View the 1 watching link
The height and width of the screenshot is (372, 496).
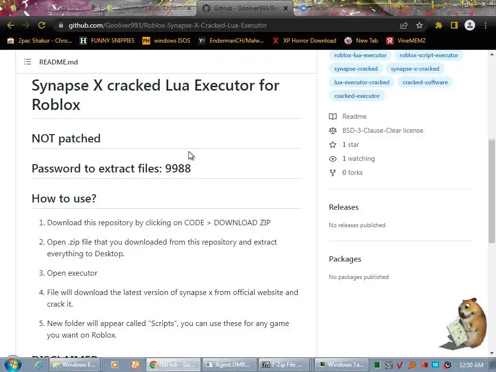pos(358,158)
